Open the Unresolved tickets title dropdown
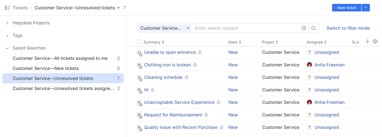This screenshot has width=382, height=137. tap(118, 8)
